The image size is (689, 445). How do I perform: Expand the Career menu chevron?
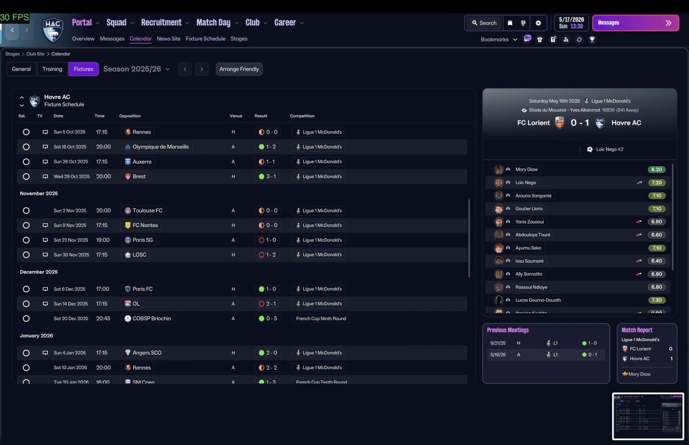point(302,23)
